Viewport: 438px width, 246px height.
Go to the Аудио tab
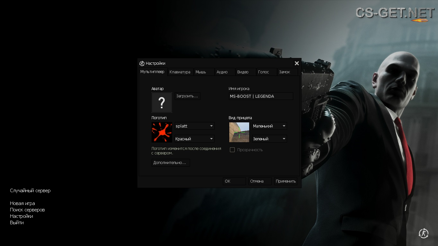(x=222, y=72)
